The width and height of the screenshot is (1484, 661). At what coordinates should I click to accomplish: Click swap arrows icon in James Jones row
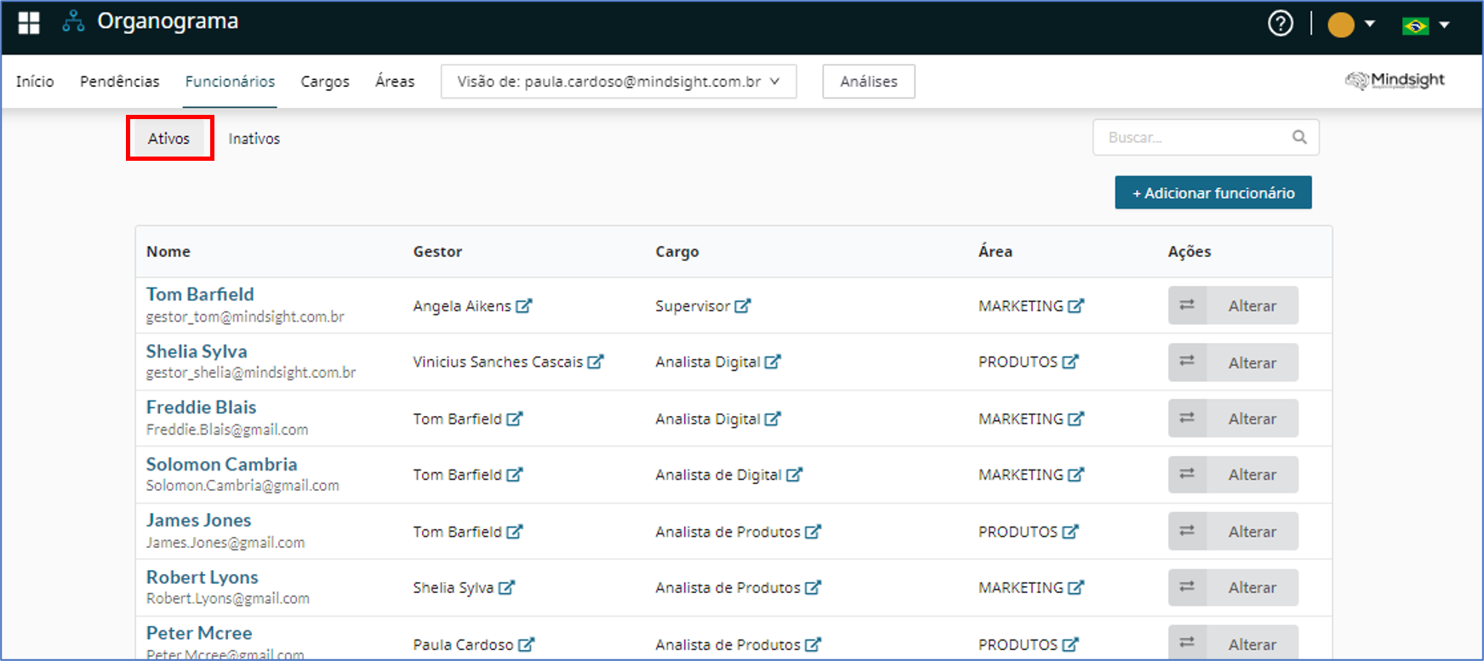pyautogui.click(x=1187, y=531)
